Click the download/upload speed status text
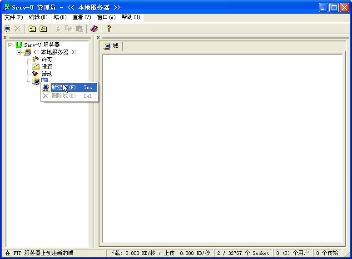Image resolution: width=352 pixels, height=259 pixels. (x=159, y=253)
